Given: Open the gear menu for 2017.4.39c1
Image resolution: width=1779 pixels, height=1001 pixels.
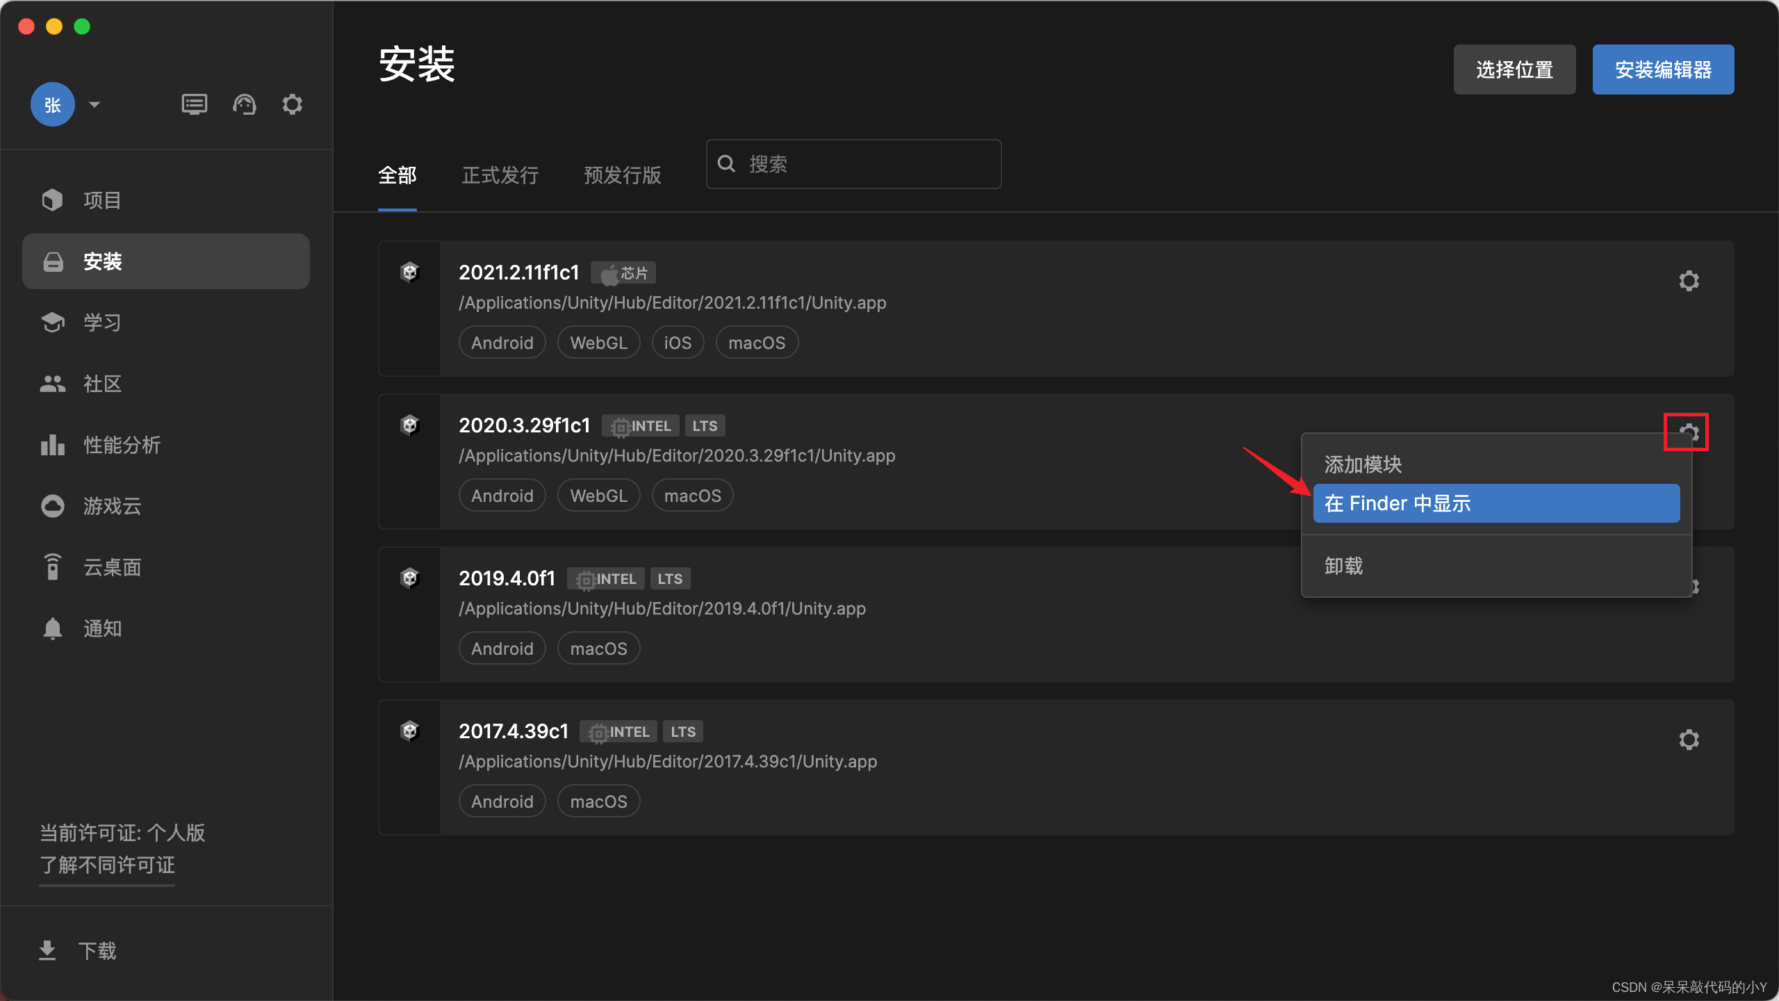Looking at the screenshot, I should pos(1689,740).
